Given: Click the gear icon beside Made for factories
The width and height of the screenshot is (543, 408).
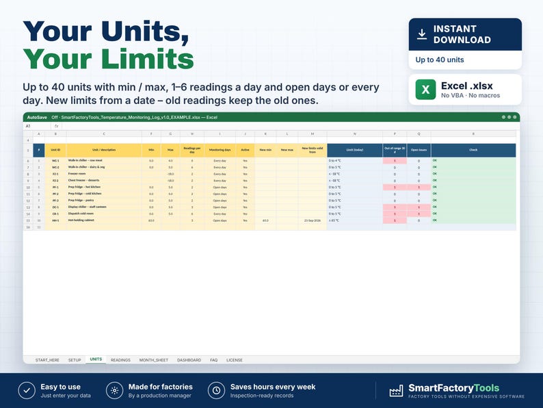Looking at the screenshot, I should point(115,391).
